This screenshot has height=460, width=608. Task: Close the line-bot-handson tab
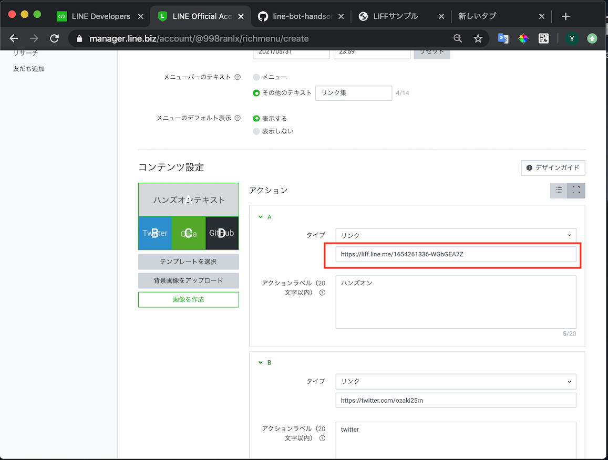point(341,16)
